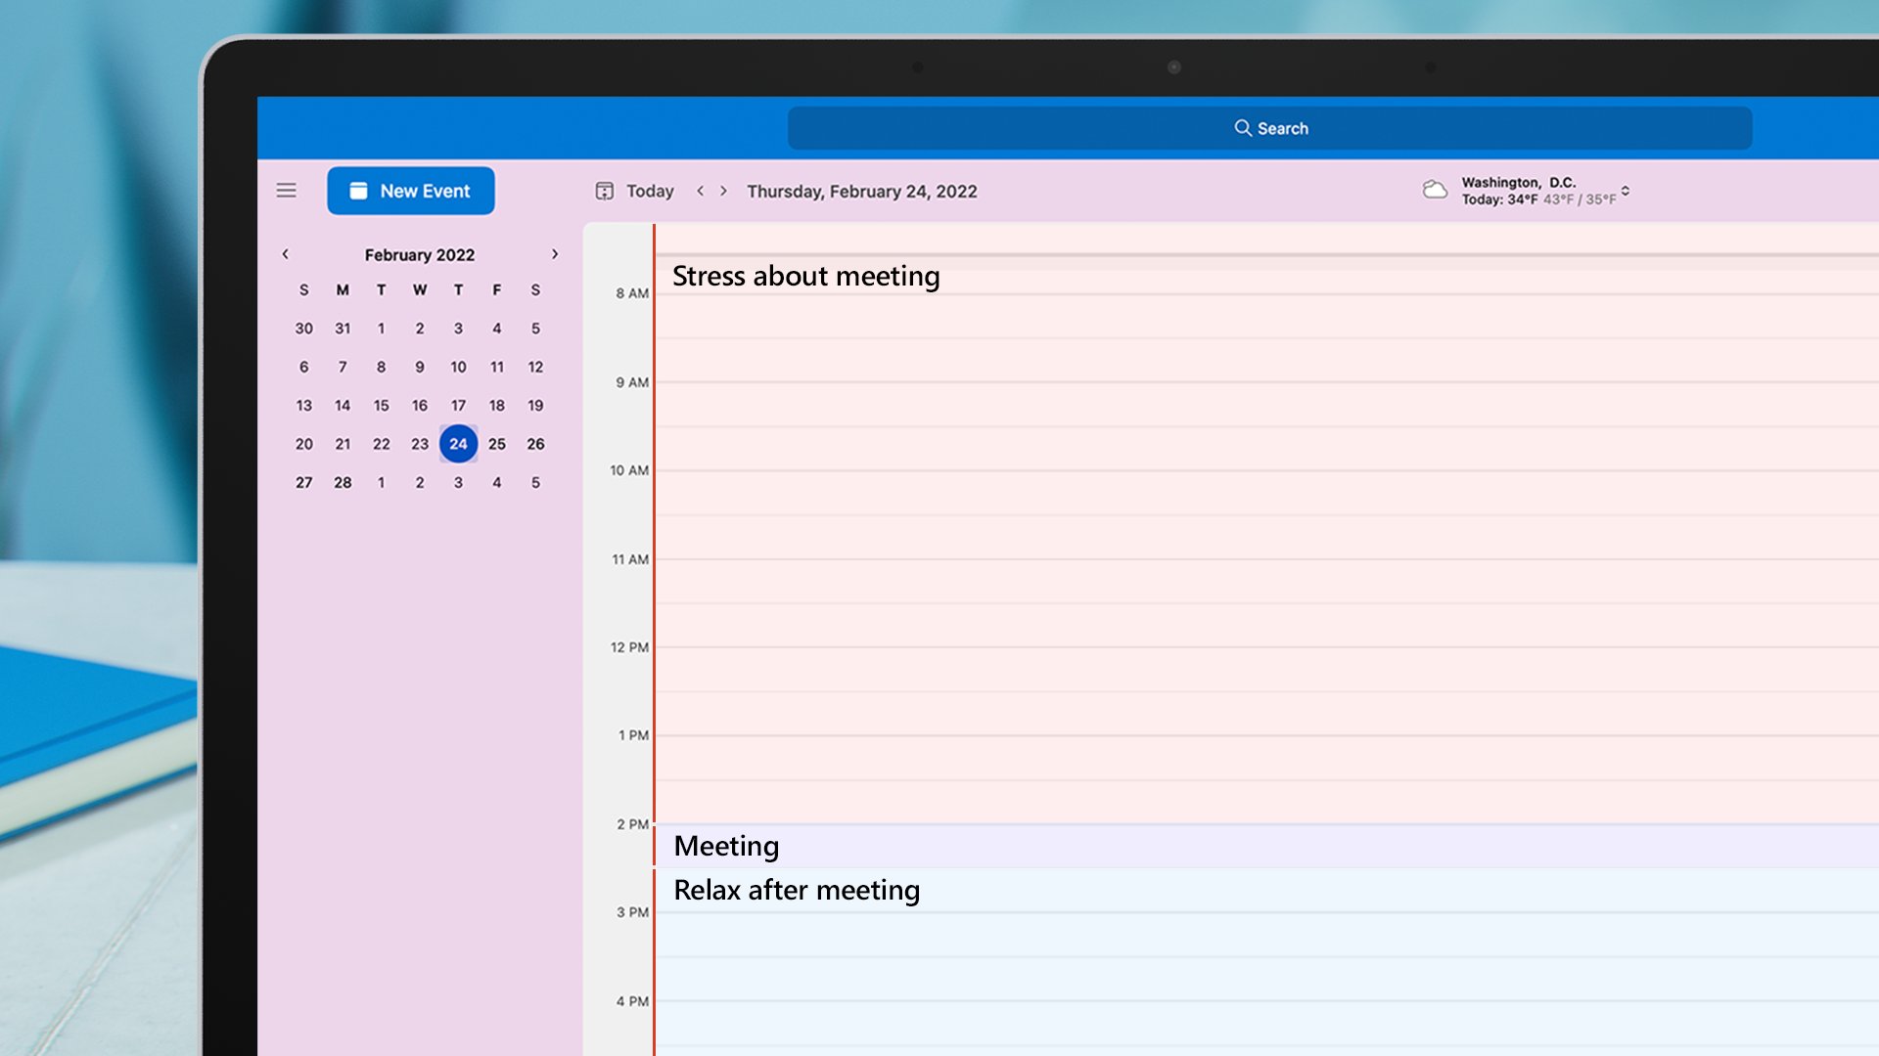
Task: Go to next day with right chevron
Action: coord(724,192)
